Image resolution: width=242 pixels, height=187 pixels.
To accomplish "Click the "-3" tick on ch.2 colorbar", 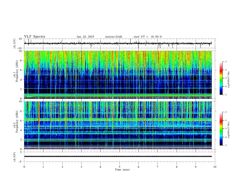I will [x=225, y=112].
